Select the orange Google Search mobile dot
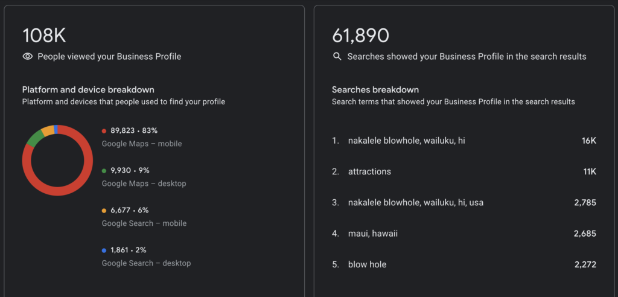This screenshot has height=297, width=618. 104,211
